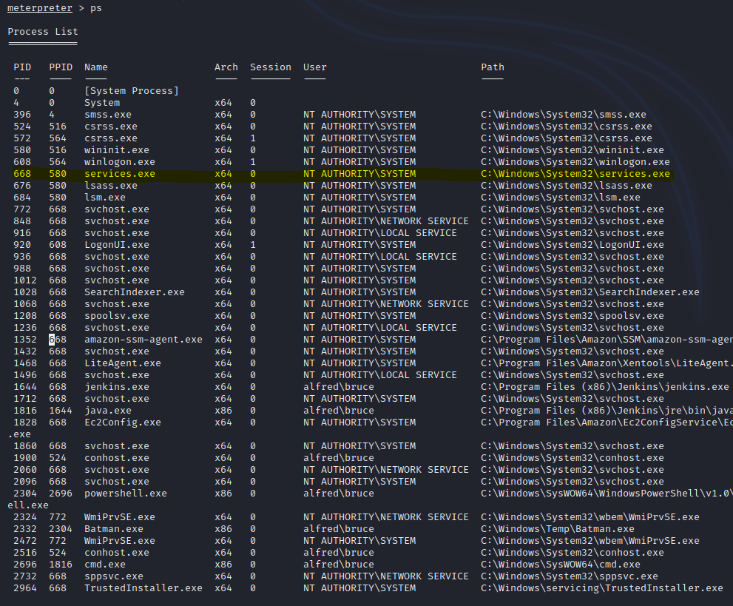Click the powershell.exe process name
Viewport: 733px width, 606px height.
click(126, 494)
